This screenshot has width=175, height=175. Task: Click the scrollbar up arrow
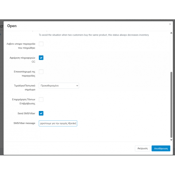pos(171,33)
